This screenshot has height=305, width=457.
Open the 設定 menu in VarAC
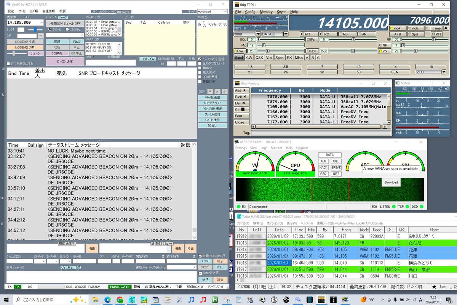click(x=11, y=11)
